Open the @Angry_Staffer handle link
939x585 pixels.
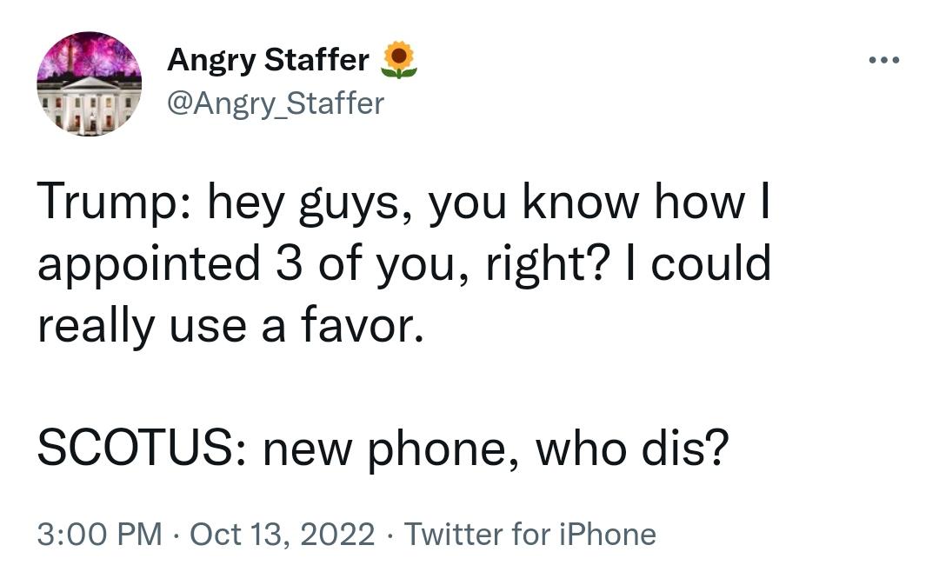[276, 103]
